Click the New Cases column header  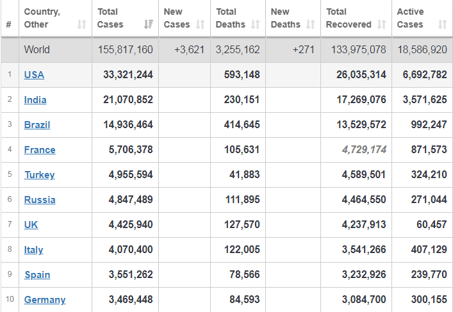click(x=185, y=18)
